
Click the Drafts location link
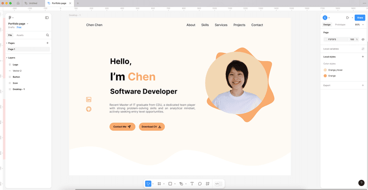point(11,27)
